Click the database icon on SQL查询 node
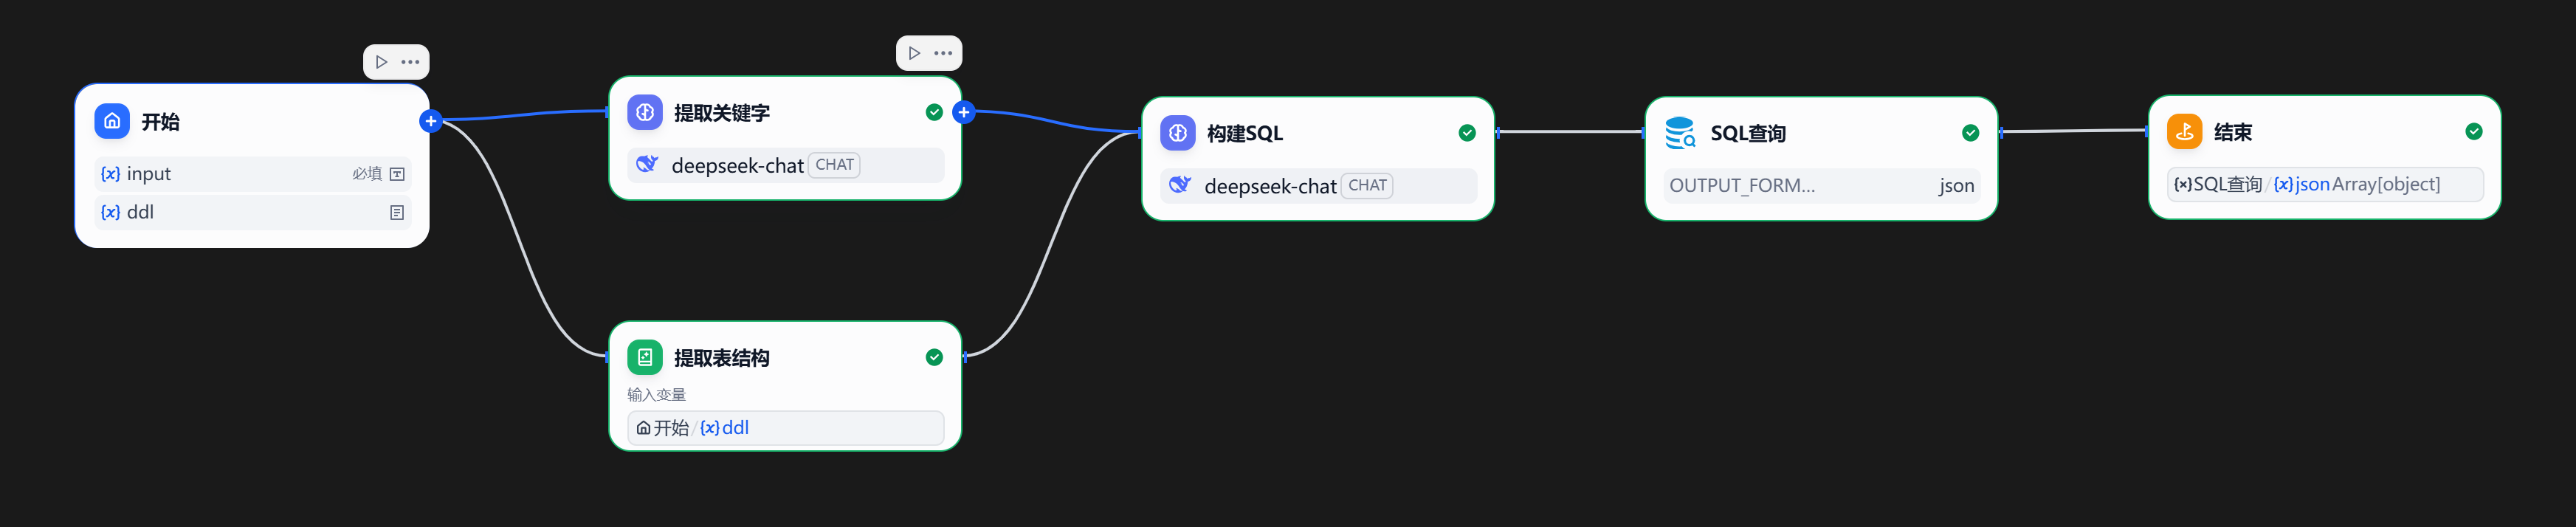 click(x=1680, y=133)
